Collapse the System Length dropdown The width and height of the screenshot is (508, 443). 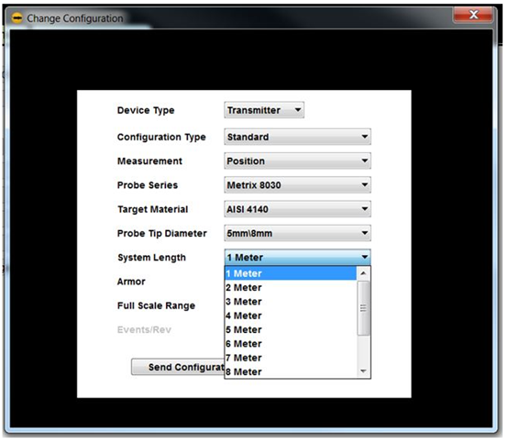(297, 258)
